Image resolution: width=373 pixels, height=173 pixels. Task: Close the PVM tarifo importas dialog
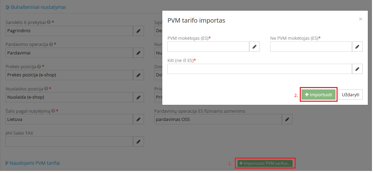[360, 19]
